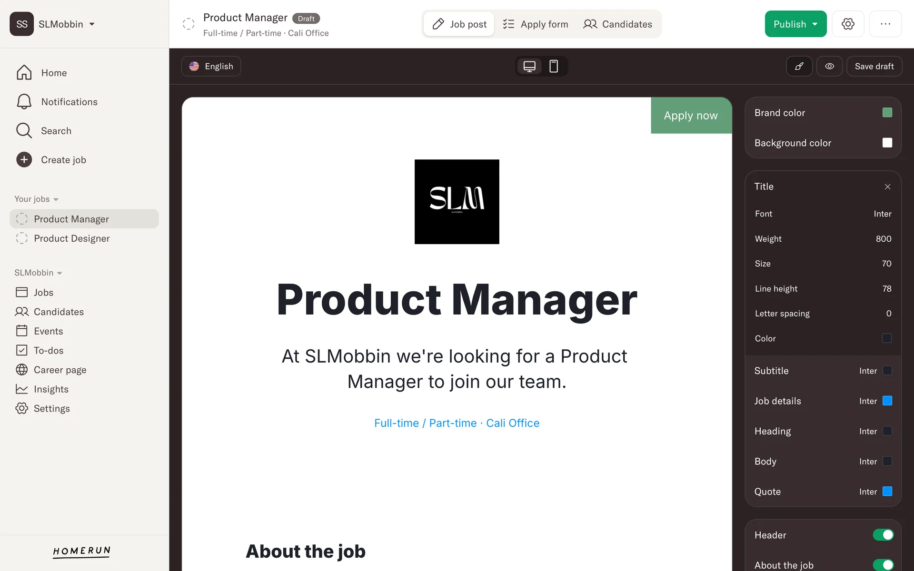Click the Brand color swatch

click(887, 113)
